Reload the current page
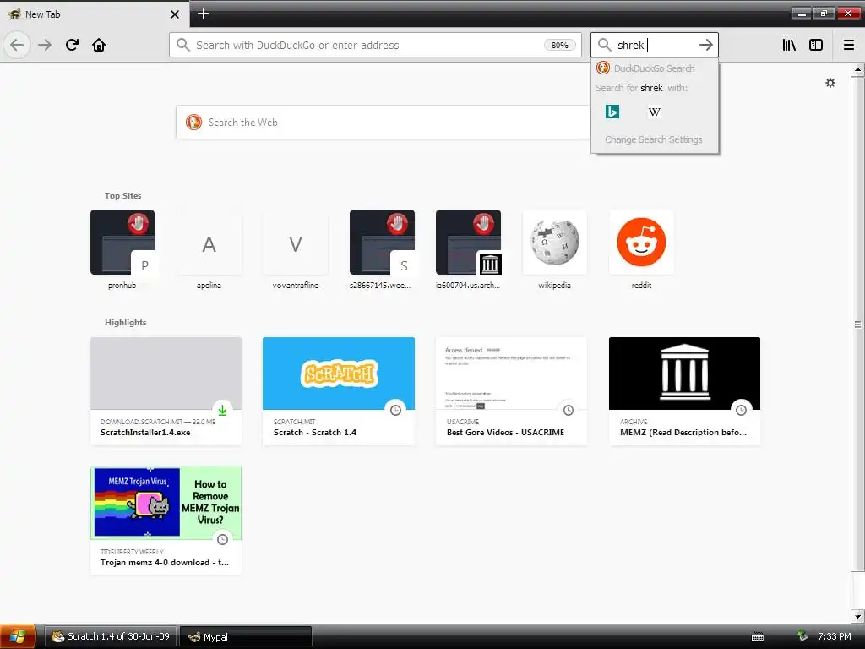This screenshot has height=649, width=865. click(73, 45)
